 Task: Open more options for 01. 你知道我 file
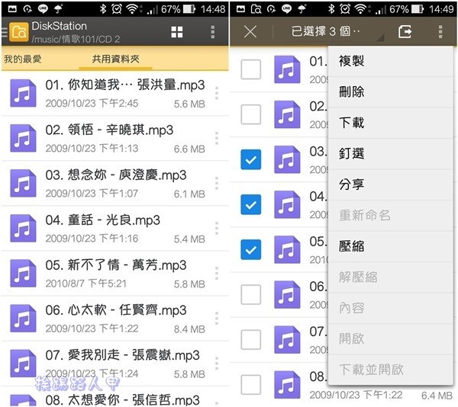(x=217, y=93)
